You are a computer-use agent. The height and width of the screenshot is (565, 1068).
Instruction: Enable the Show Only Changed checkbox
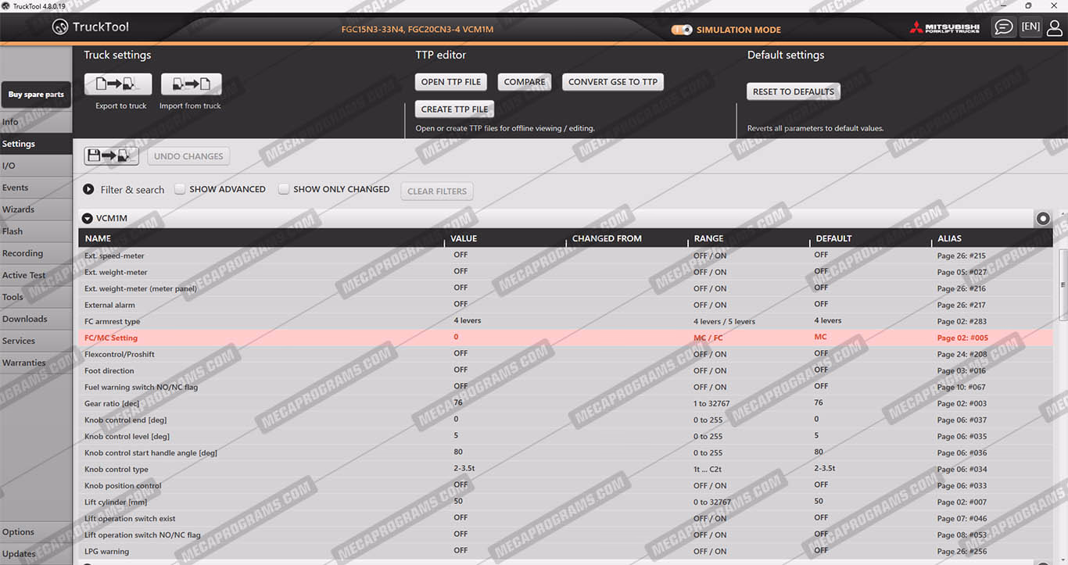[x=284, y=189]
